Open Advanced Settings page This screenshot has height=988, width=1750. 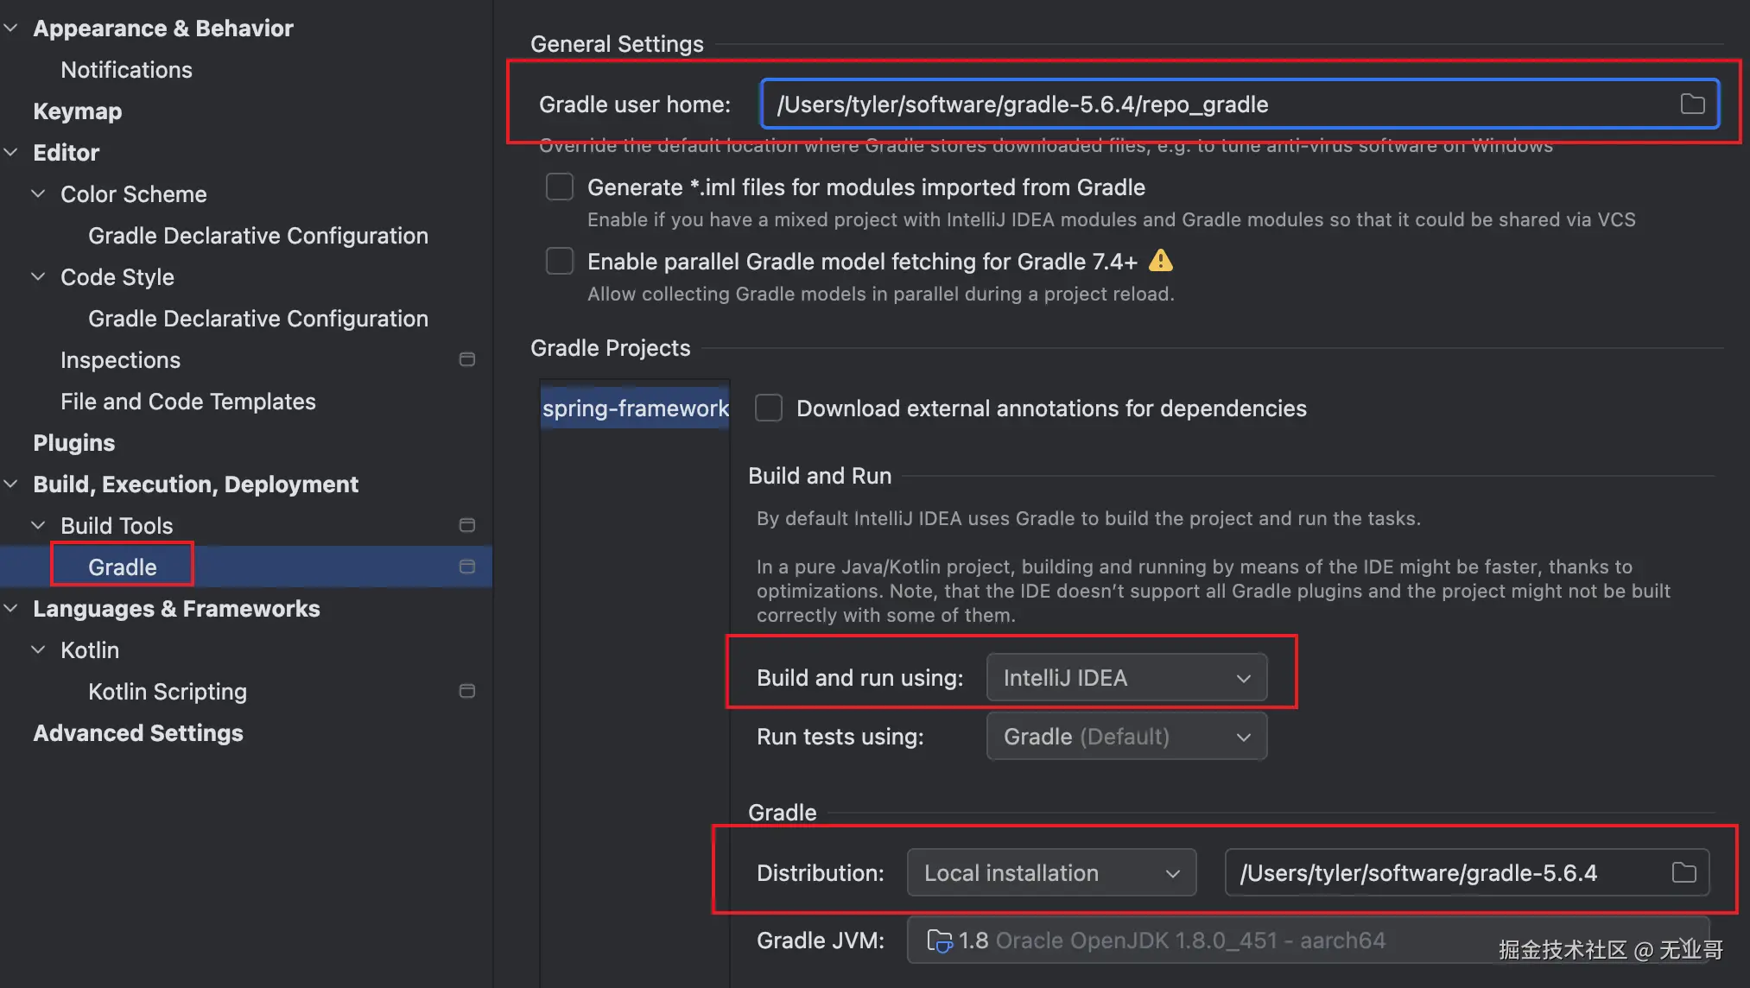point(138,733)
